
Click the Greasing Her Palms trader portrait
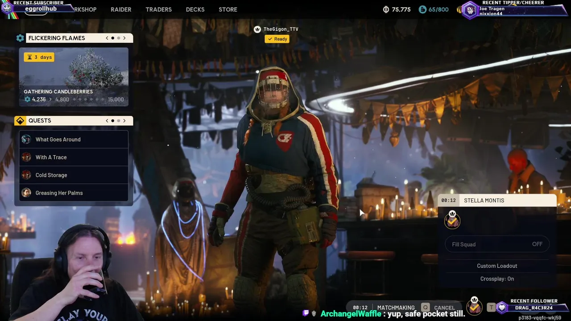26,193
